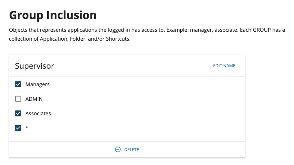Click 'collection of Application, Folder' description line

coord(48,39)
